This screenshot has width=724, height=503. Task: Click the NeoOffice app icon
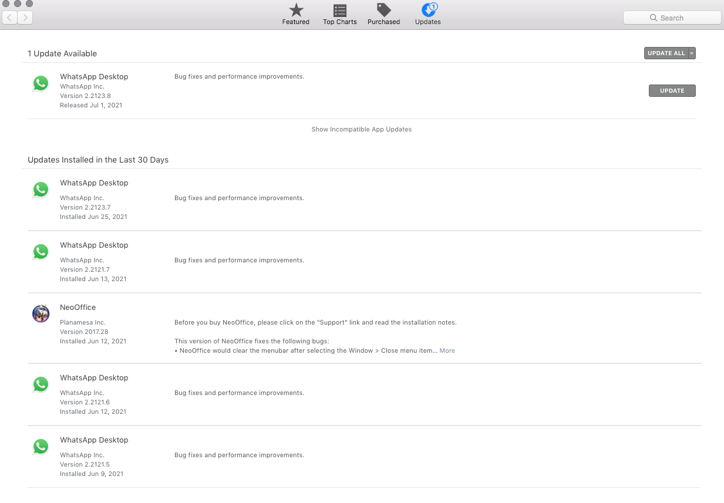pyautogui.click(x=41, y=314)
